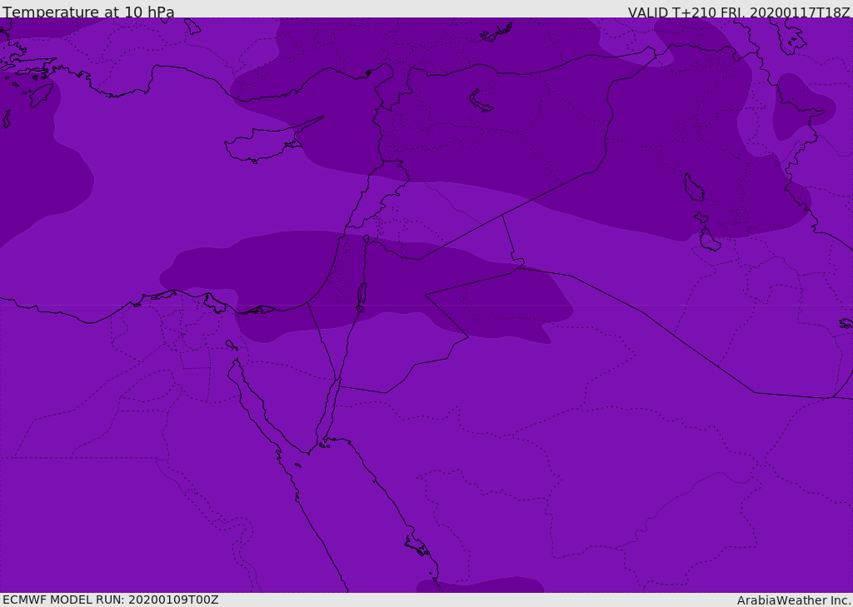Click the 'Temperature at 10 hPa' title
The width and height of the screenshot is (853, 607).
[x=88, y=12]
